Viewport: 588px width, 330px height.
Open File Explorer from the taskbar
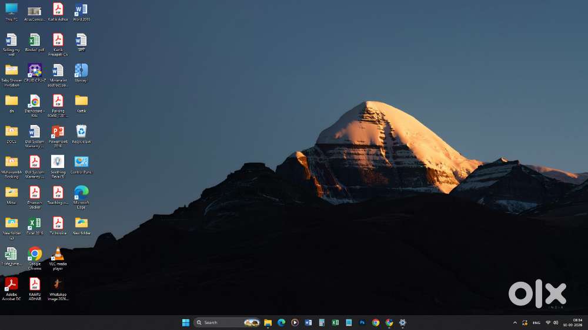[268, 322]
